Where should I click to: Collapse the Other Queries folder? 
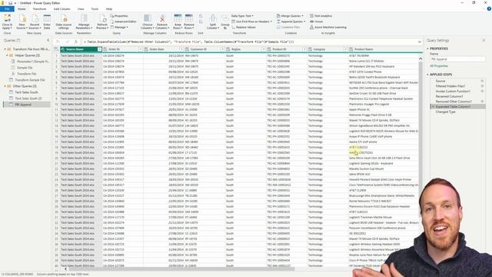tap(5, 86)
